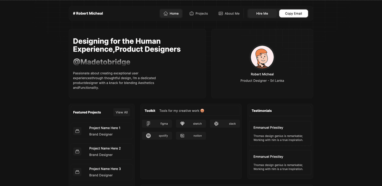Click the Project Name Here 1 icon
The width and height of the screenshot is (382, 186).
(x=77, y=131)
